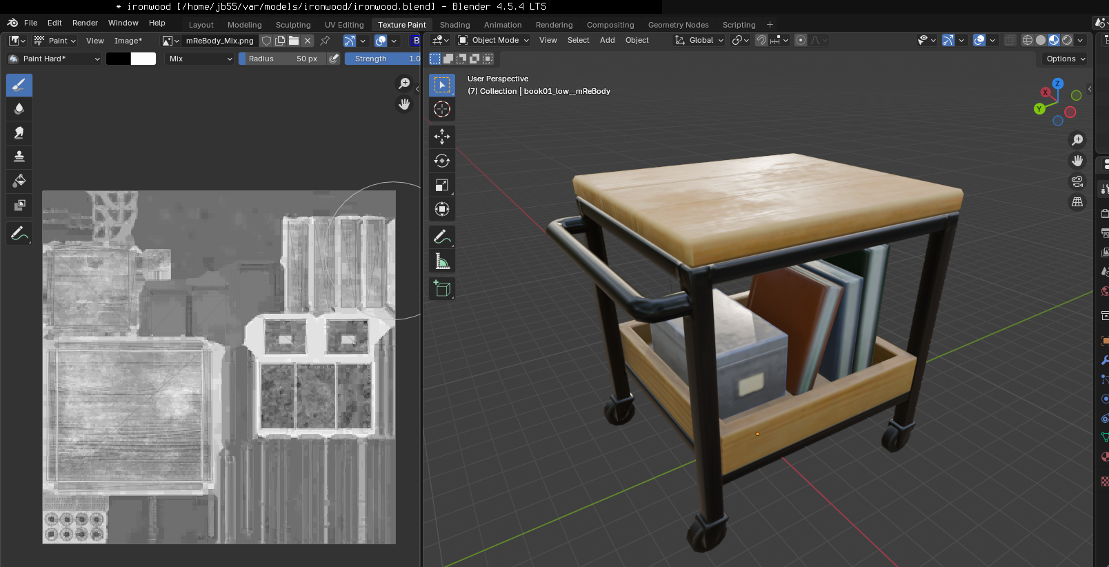Click the white secondary color swatch
Screen dimensions: 1109x567
[143, 59]
